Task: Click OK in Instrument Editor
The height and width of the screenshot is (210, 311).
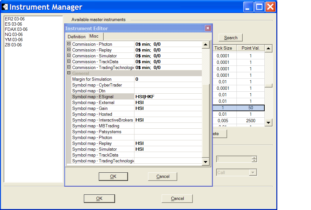Action: click(113, 176)
